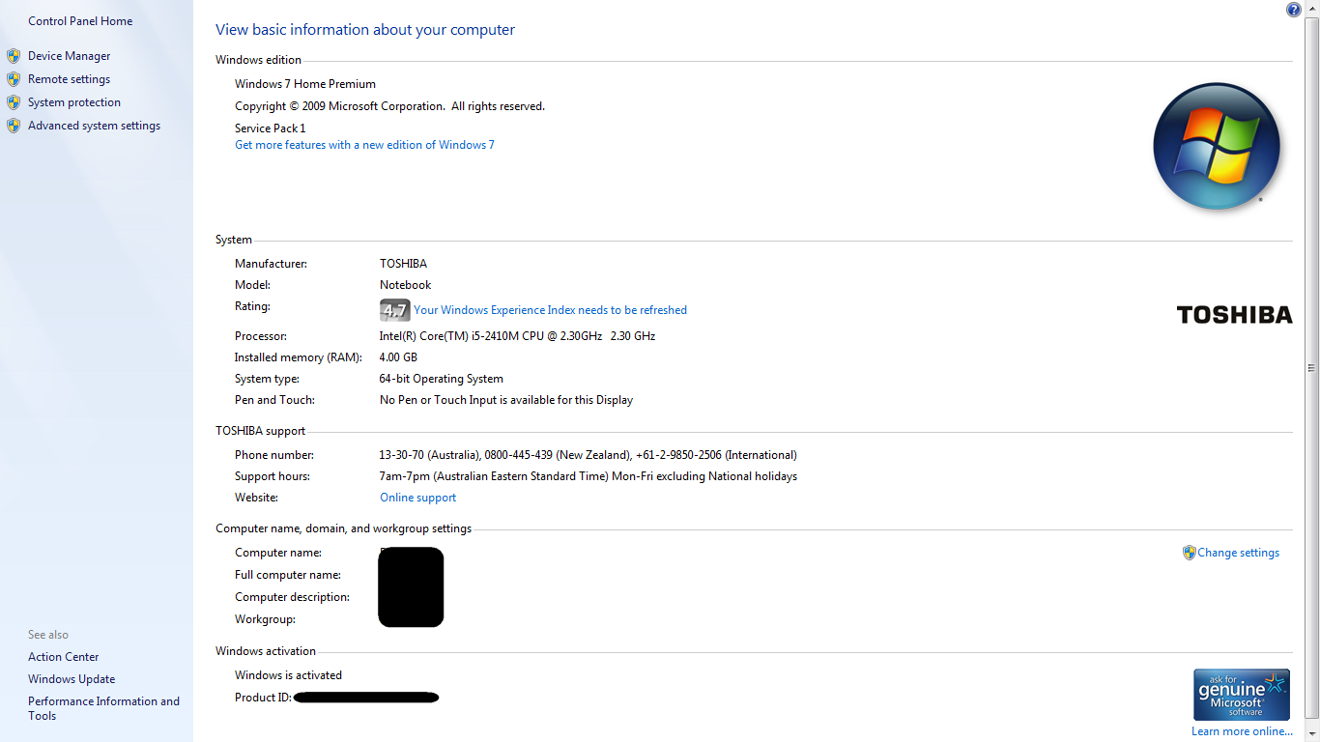
Task: Open Advanced system settings
Action: click(x=95, y=126)
